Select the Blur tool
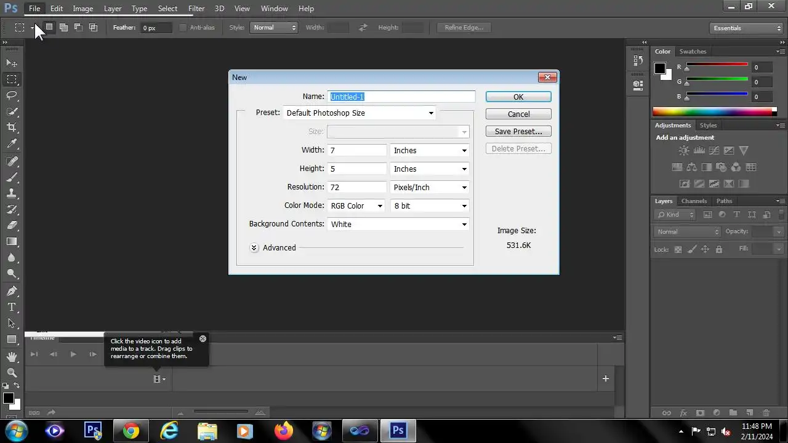This screenshot has width=788, height=443. pyautogui.click(x=12, y=257)
